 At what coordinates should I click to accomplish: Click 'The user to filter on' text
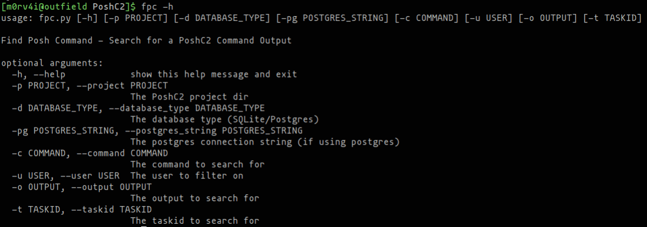pos(187,175)
